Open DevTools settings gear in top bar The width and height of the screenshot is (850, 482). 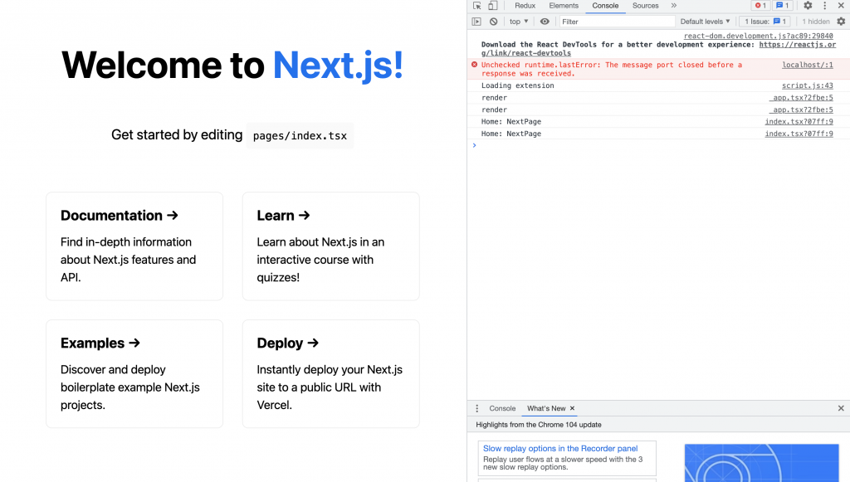tap(808, 6)
